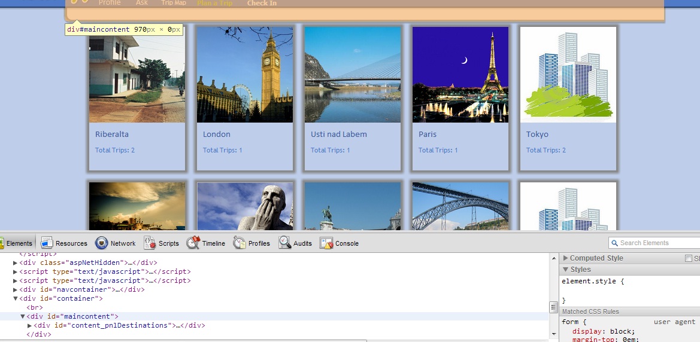Open the Audits panel icon

pos(285,243)
